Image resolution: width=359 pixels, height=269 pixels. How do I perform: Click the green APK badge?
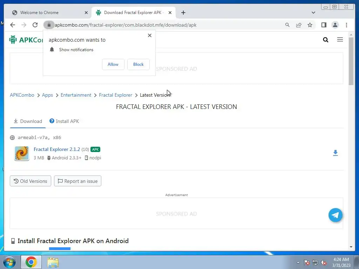pyautogui.click(x=95, y=149)
